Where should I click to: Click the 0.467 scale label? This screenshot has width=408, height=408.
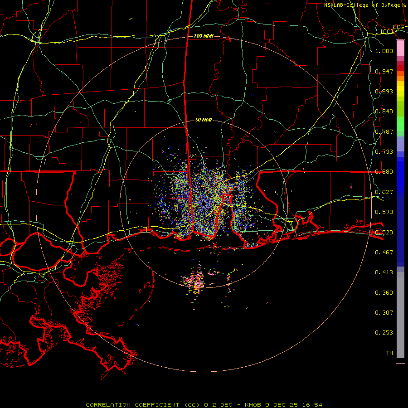point(384,252)
